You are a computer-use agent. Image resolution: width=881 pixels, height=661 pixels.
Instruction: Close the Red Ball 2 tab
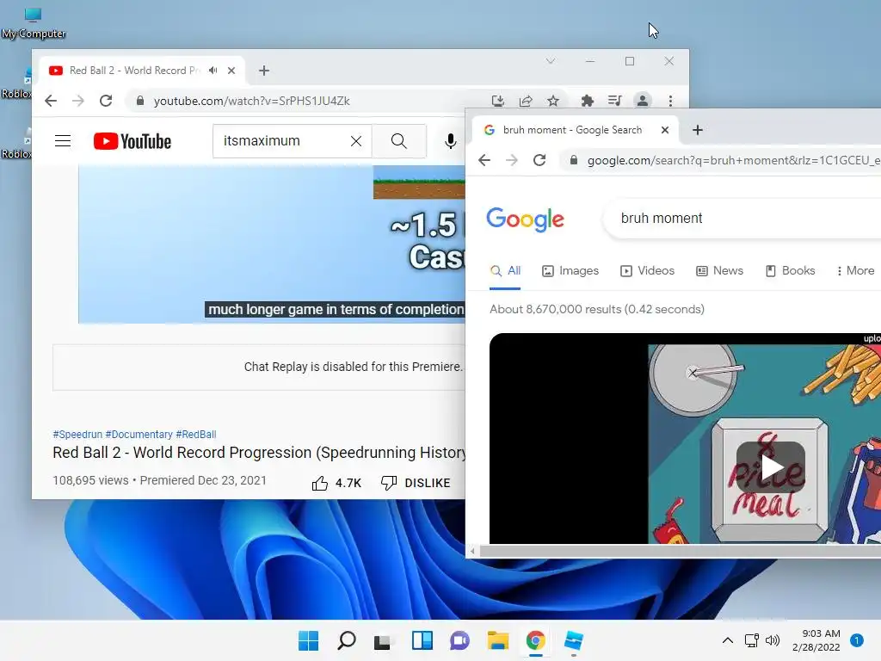(231, 71)
